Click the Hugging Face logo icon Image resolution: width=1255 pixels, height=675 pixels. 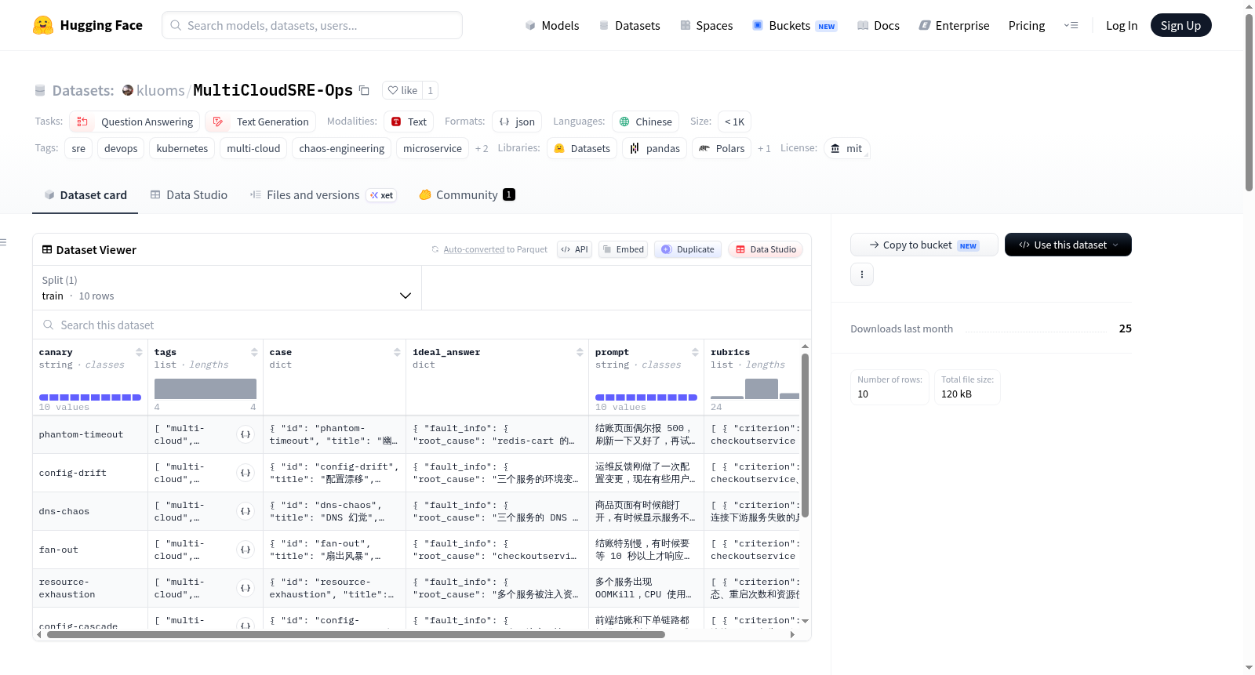[43, 25]
